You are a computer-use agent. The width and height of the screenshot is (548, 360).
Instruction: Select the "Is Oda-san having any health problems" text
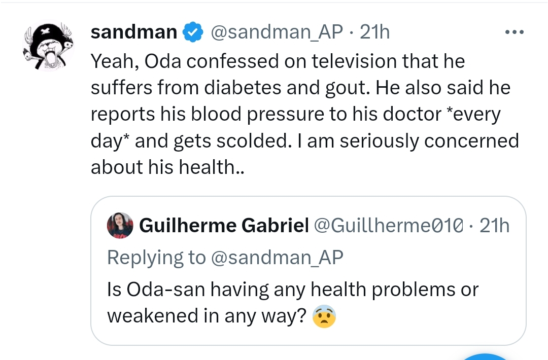click(x=293, y=290)
